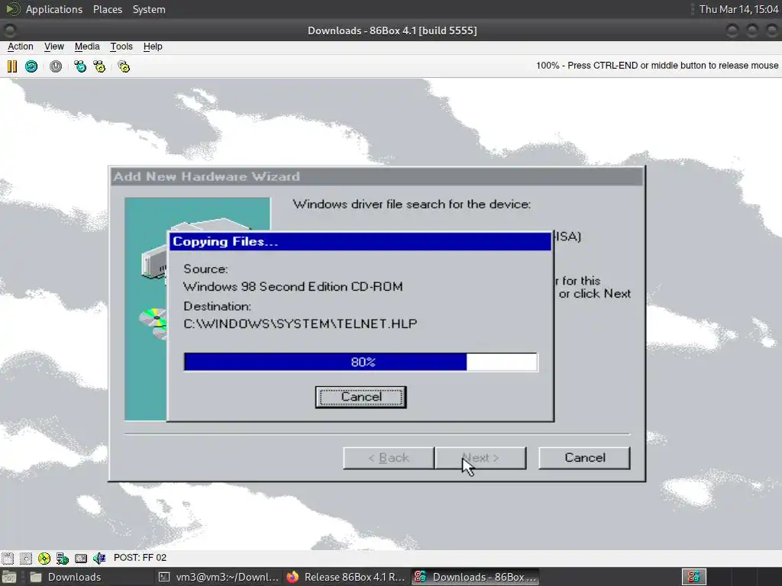This screenshot has width=782, height=586.
Task: Click the 'Press CTRL-END or middle button' status message
Action: point(657,66)
